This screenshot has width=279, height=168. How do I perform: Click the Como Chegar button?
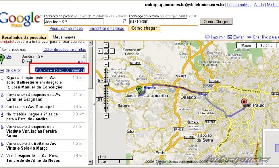[x=216, y=22]
